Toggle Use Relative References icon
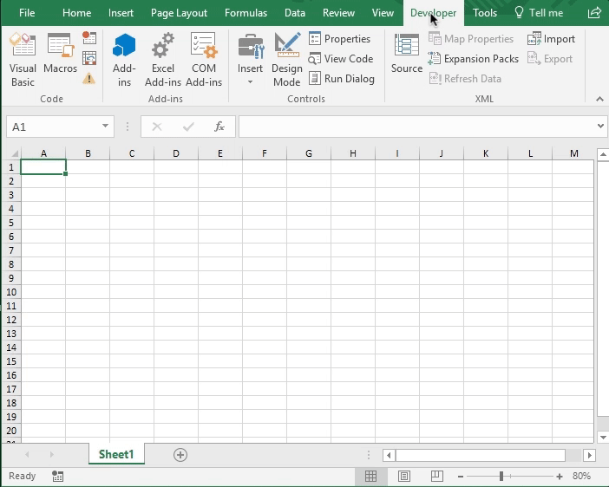Screen dimensions: 609x487 (89, 59)
